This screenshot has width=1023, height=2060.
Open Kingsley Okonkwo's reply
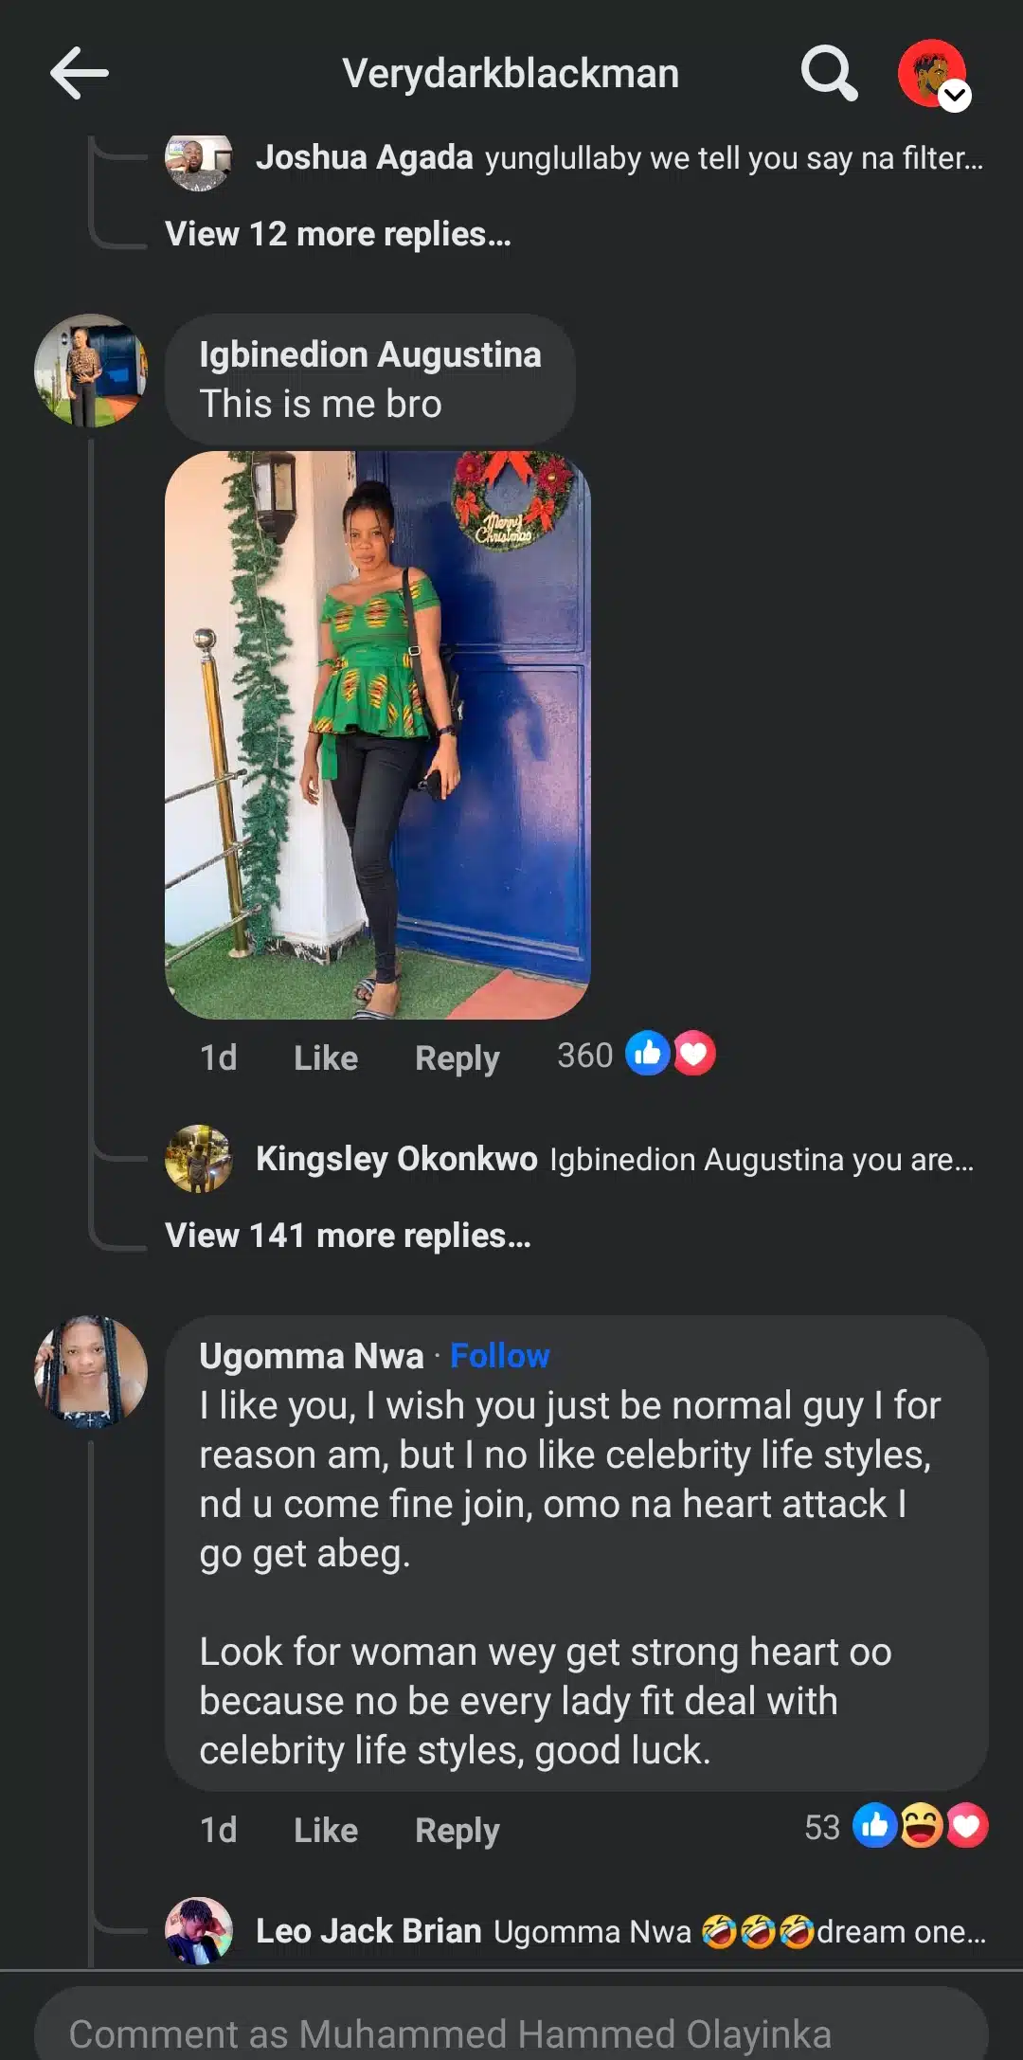click(616, 1159)
